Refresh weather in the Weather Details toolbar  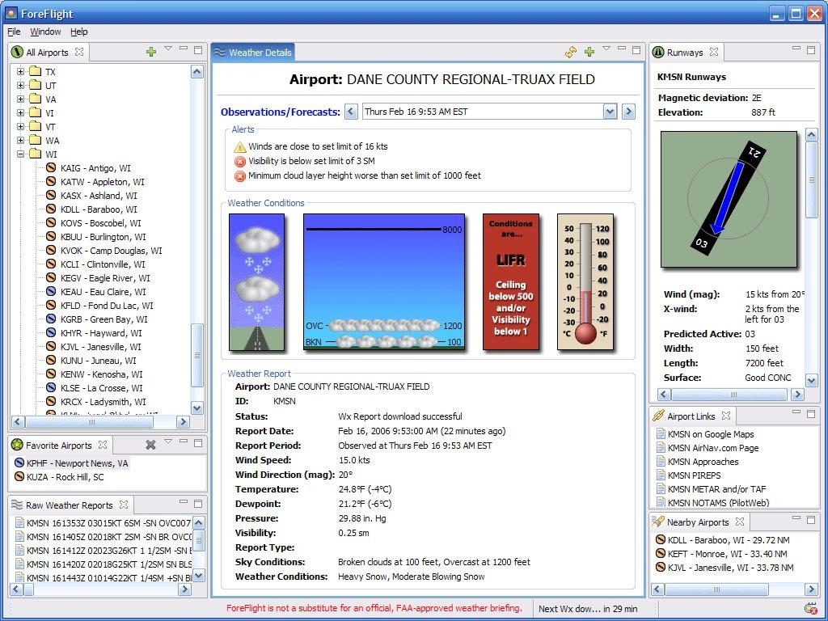coord(571,52)
